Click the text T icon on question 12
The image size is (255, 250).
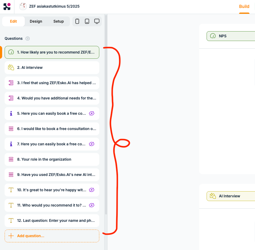click(x=11, y=220)
